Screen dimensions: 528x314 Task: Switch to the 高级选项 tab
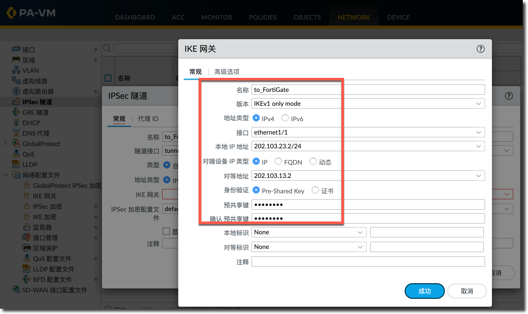coord(227,72)
